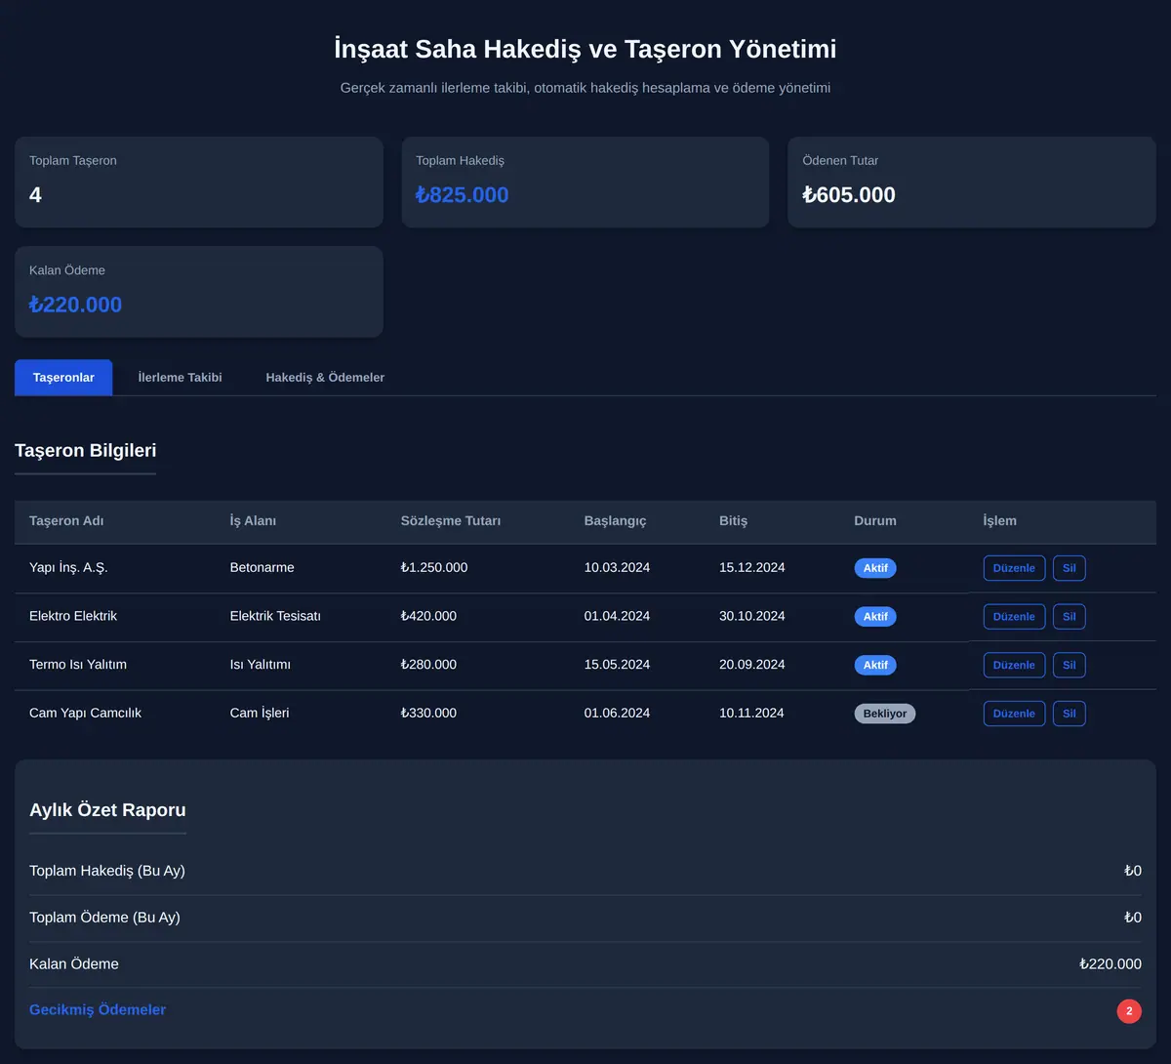
Task: Click the Aktif badge for Termo Isı Yalıtım
Action: [875, 665]
